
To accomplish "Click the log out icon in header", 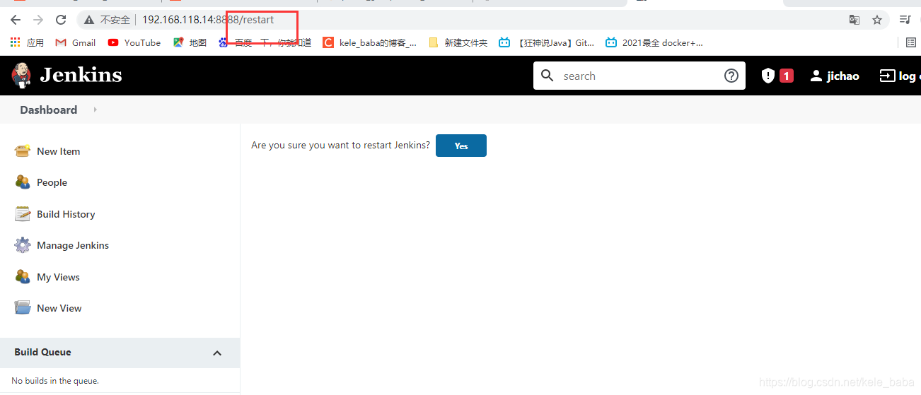I will click(x=887, y=76).
